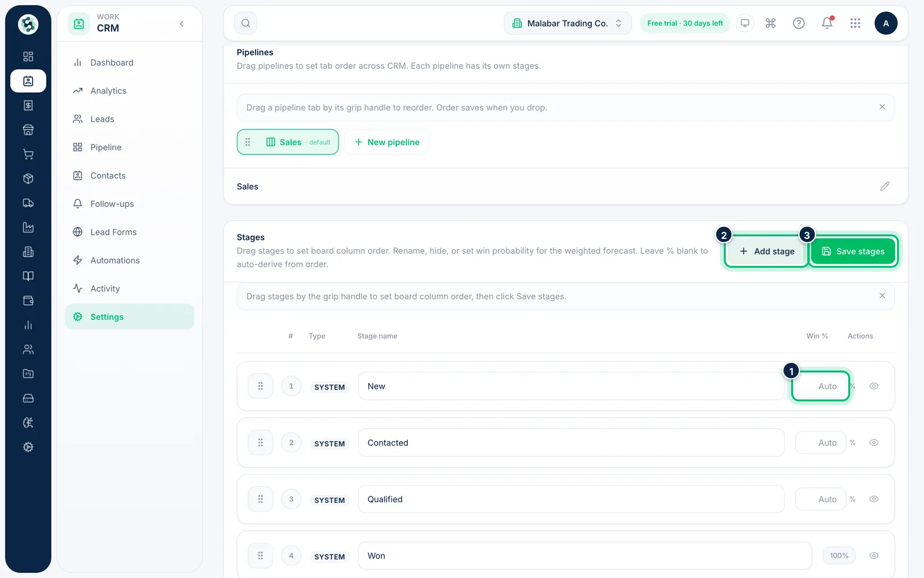Toggle visibility of the Contacted stage
Screen dimensions: 924x578
click(x=874, y=443)
